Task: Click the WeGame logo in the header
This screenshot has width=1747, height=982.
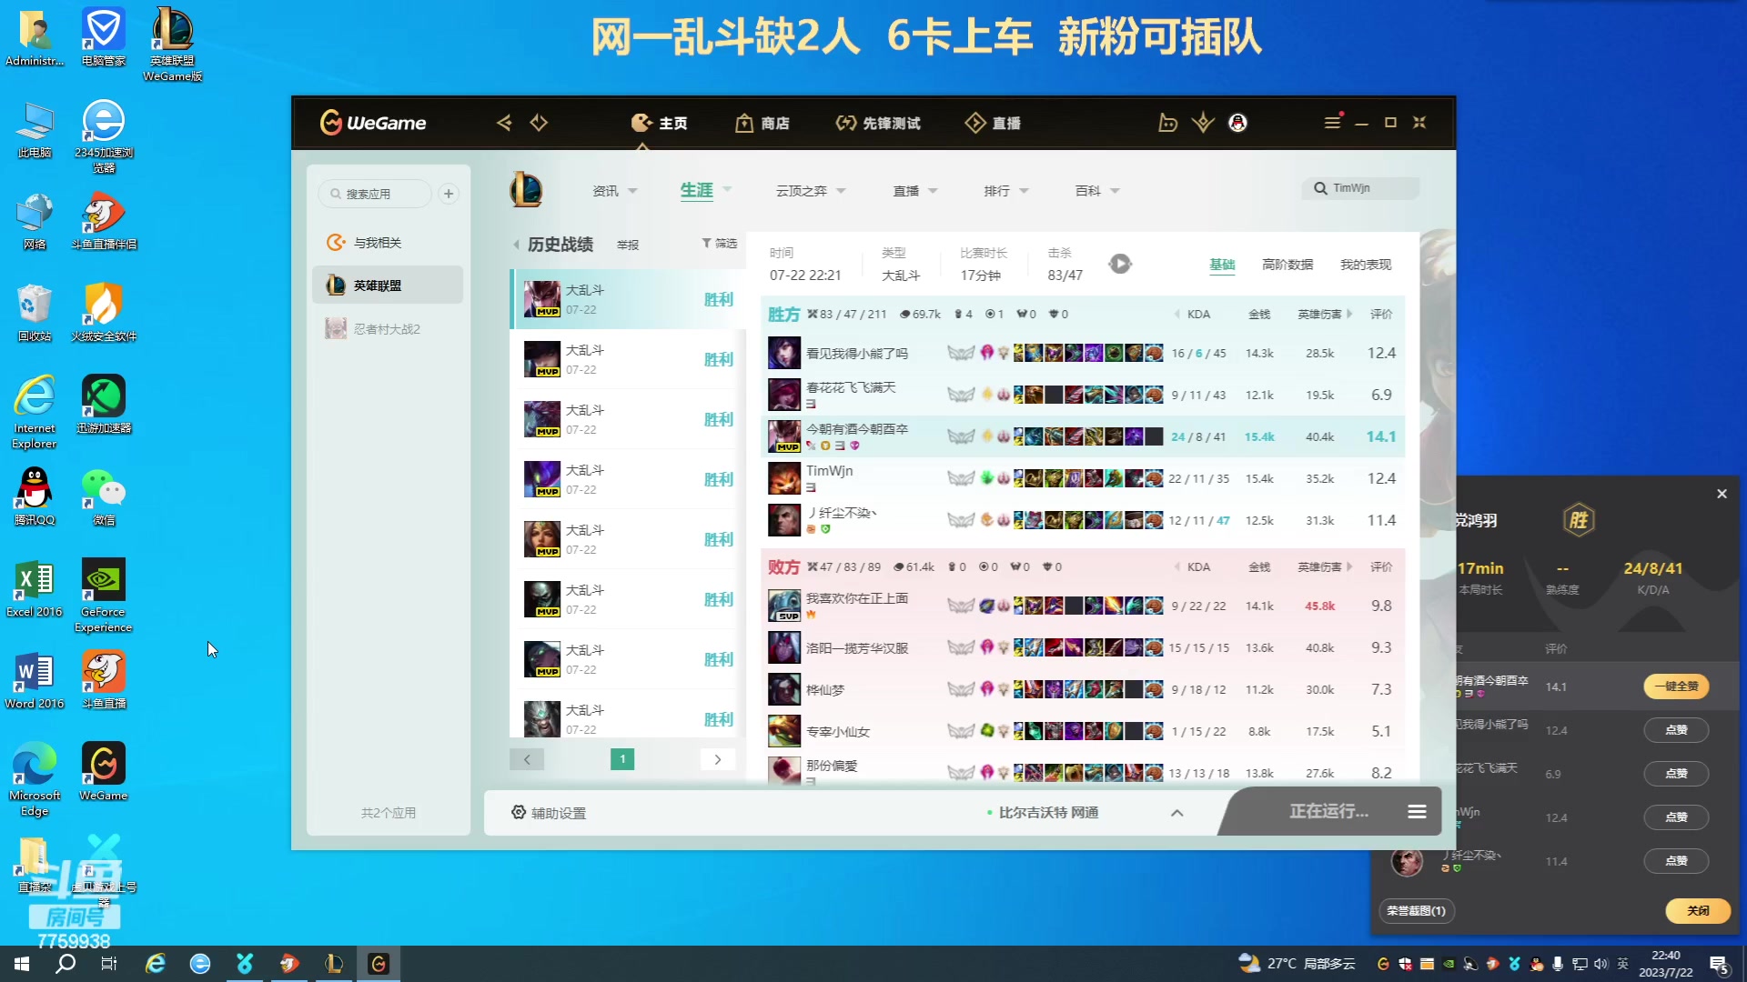Action: click(373, 123)
